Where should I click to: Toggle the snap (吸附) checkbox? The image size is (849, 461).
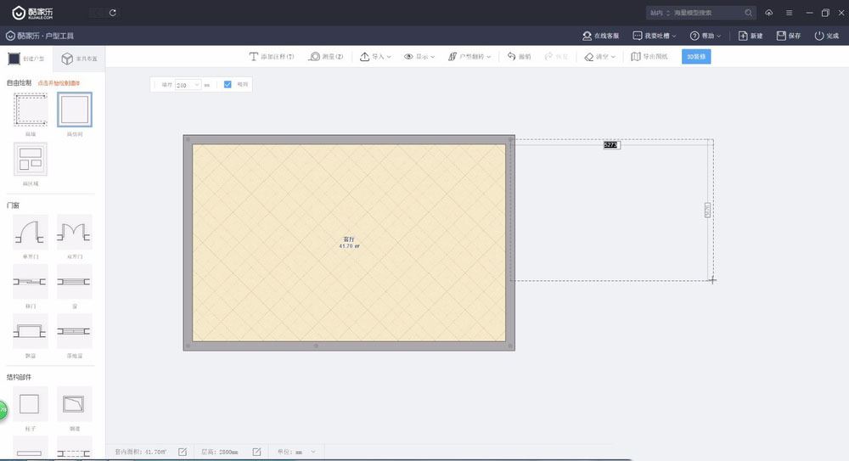(x=228, y=85)
